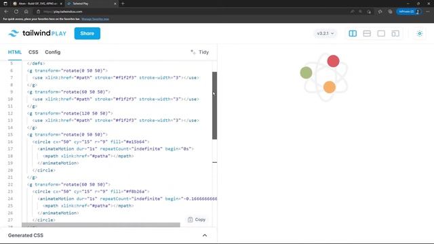Open the CSS editor tab
This screenshot has width=434, height=244.
(x=33, y=52)
